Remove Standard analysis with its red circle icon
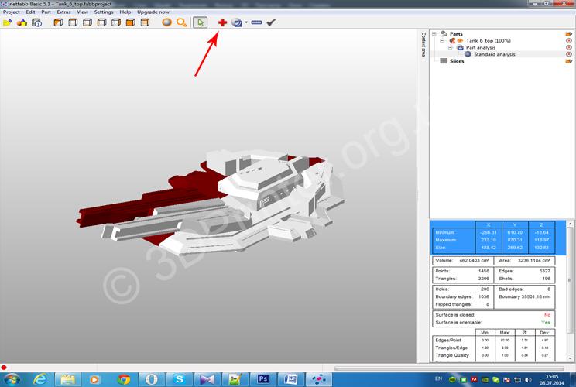The image size is (576, 387). (569, 54)
